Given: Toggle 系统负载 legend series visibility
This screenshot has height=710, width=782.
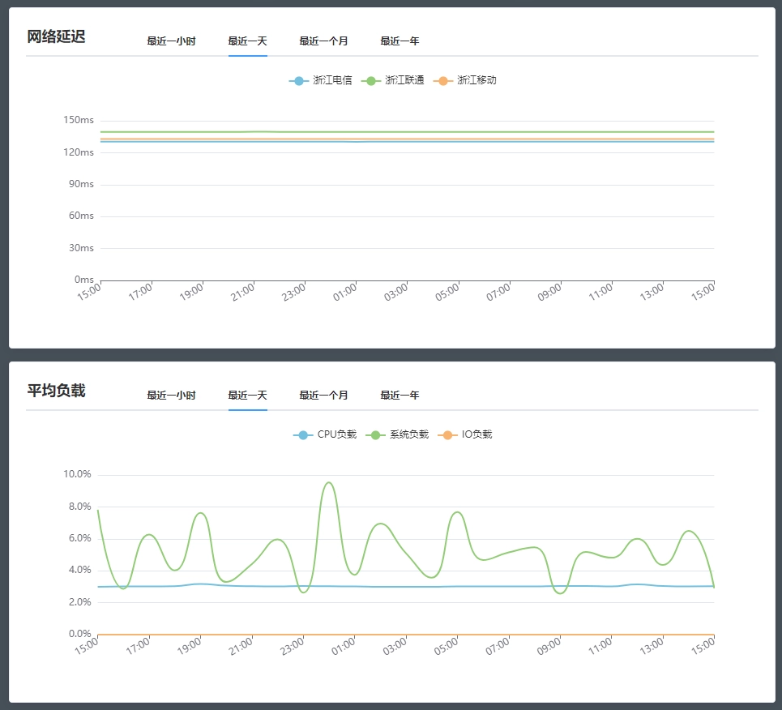Looking at the screenshot, I should pos(397,434).
